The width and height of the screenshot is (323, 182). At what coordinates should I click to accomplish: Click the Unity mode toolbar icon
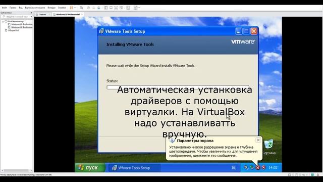pyautogui.click(x=121, y=8)
